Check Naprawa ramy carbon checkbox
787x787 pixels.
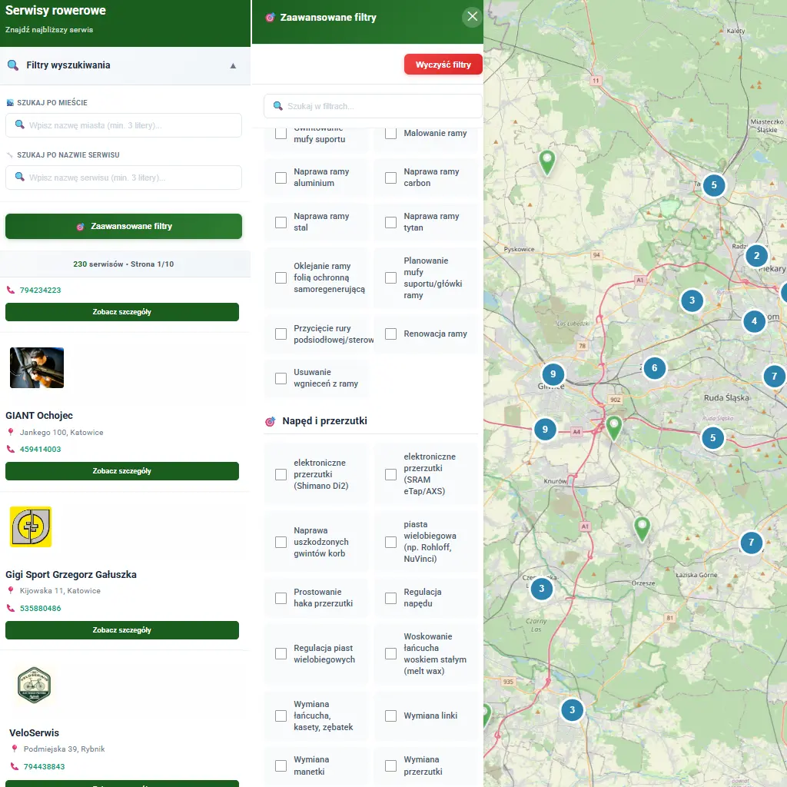click(x=390, y=178)
